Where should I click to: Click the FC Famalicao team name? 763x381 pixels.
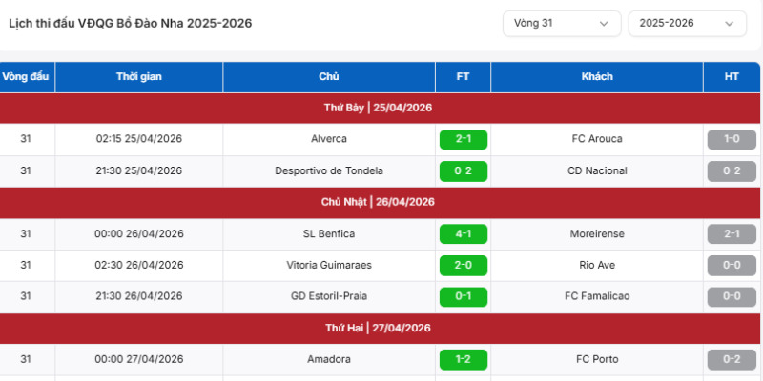pos(597,296)
